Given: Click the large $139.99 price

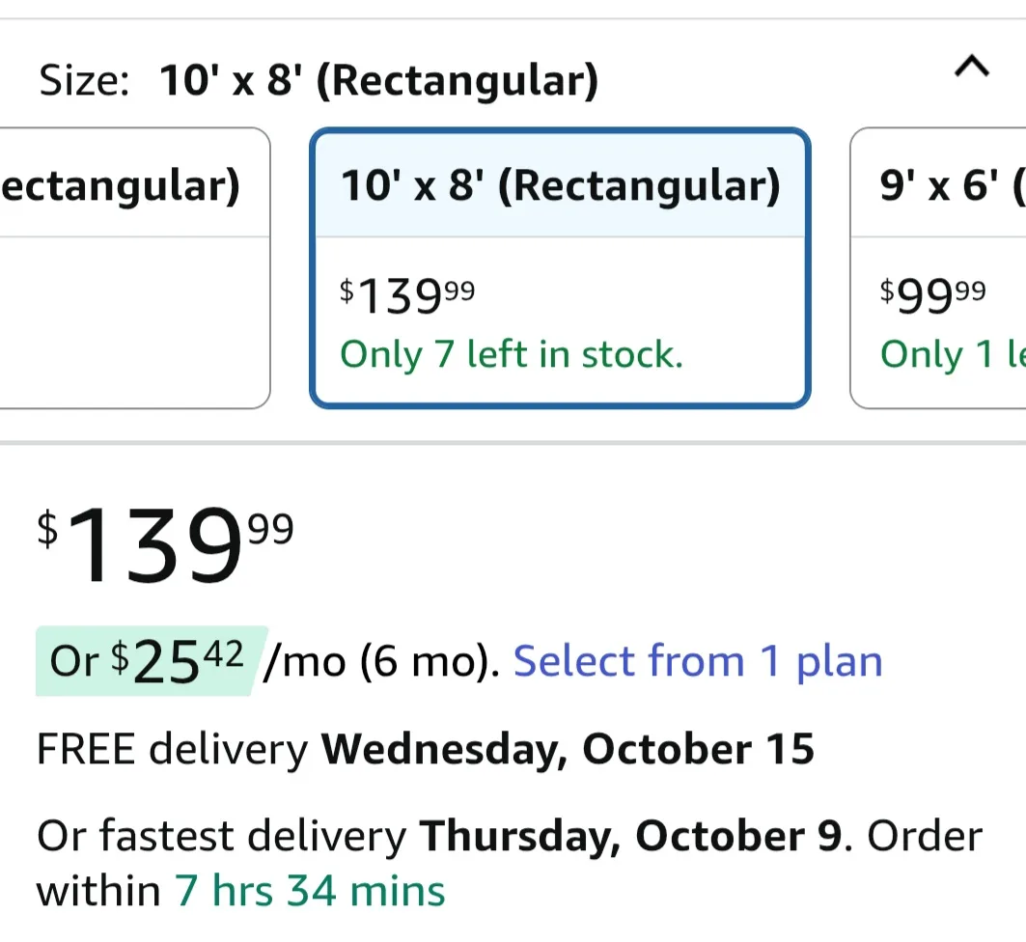Looking at the screenshot, I should 165,544.
